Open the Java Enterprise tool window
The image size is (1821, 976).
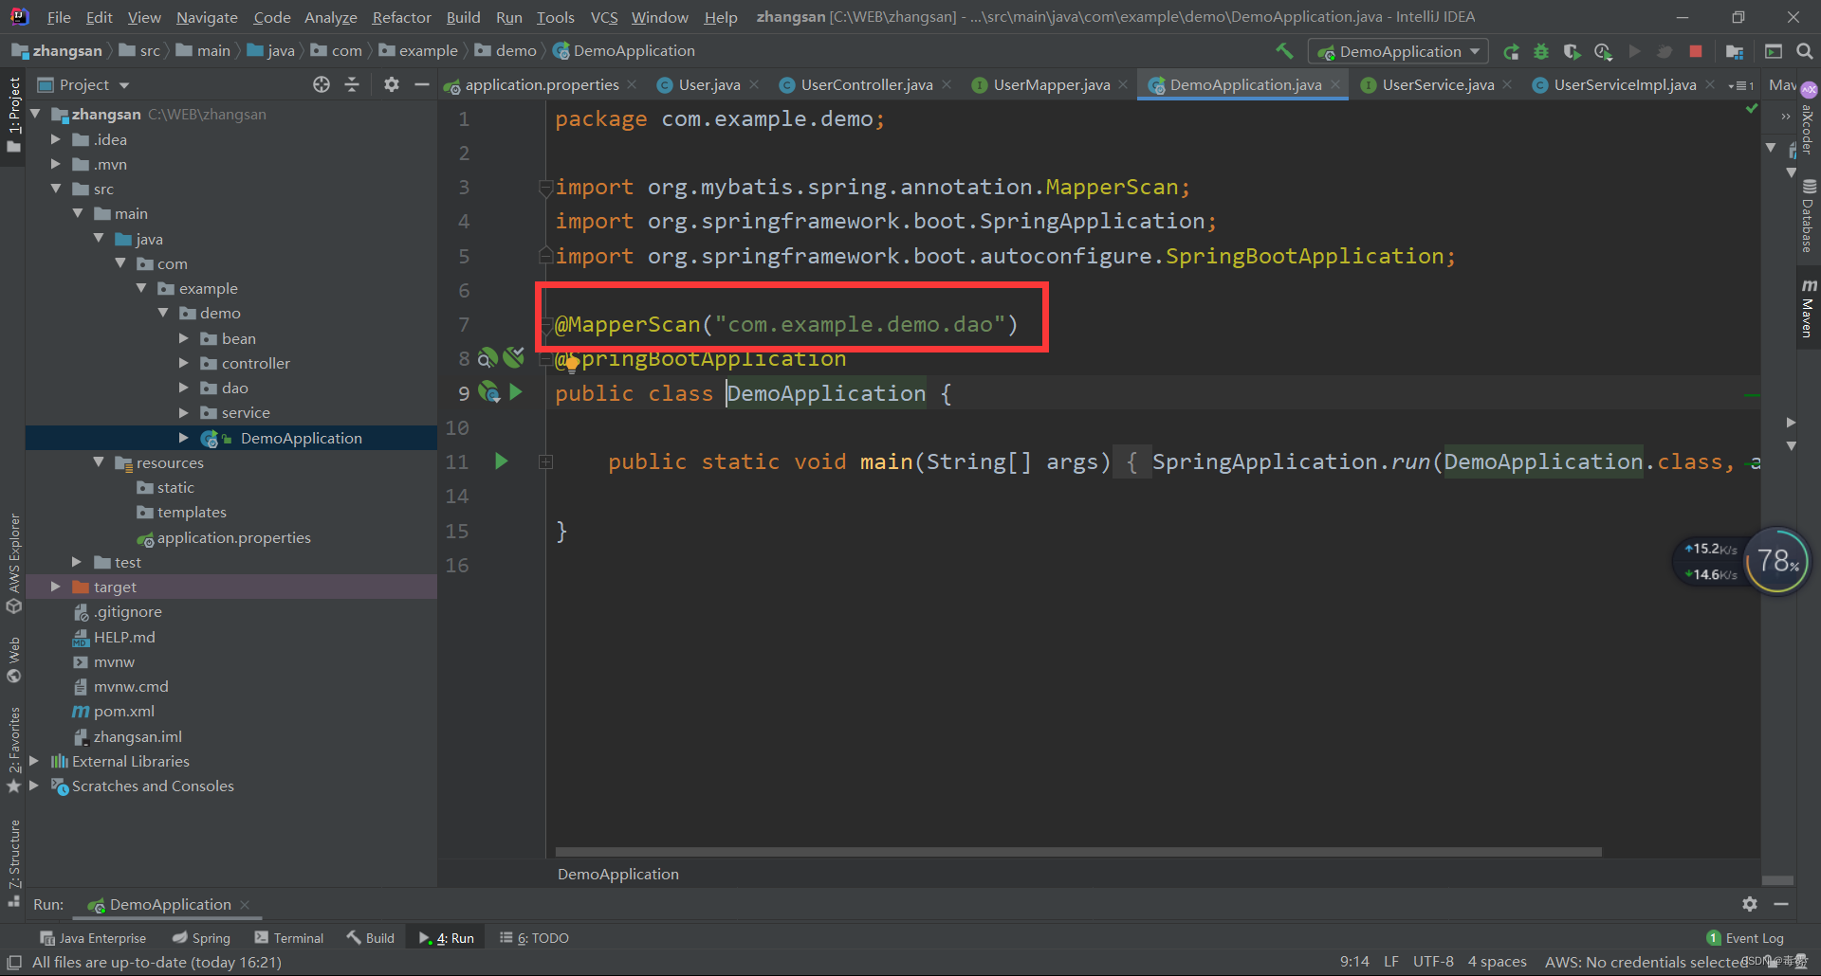(x=93, y=938)
